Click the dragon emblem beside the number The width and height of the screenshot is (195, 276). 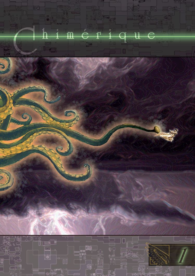tap(158, 255)
